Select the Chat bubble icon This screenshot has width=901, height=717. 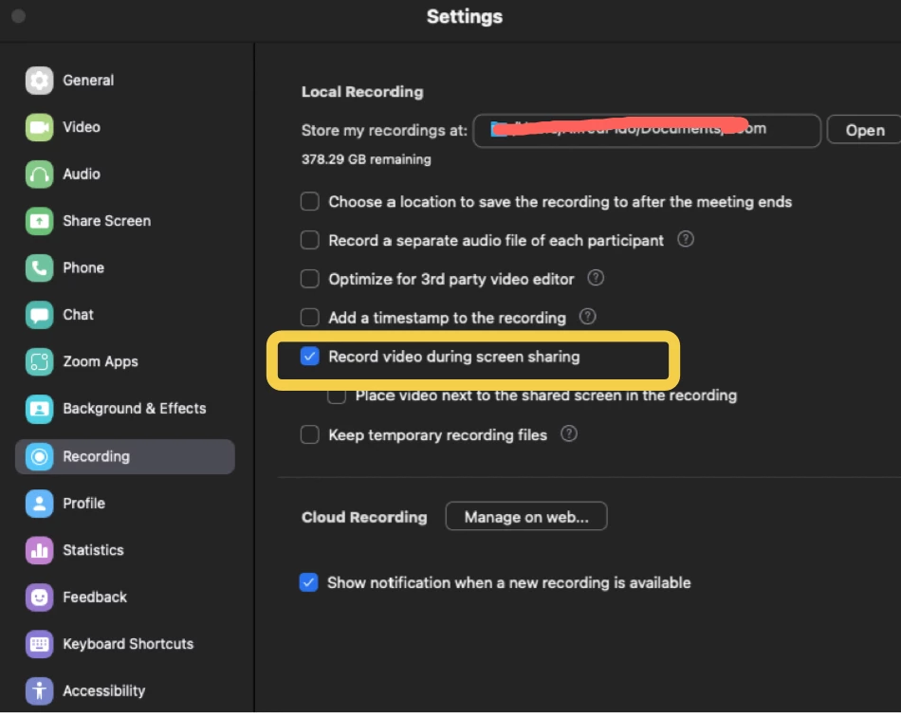39,315
